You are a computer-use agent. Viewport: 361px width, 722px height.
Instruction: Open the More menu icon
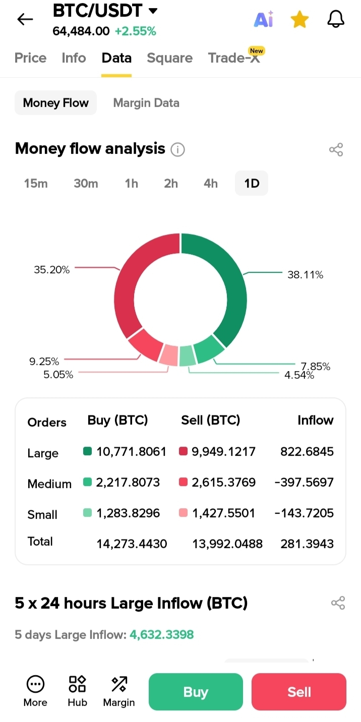(x=35, y=691)
